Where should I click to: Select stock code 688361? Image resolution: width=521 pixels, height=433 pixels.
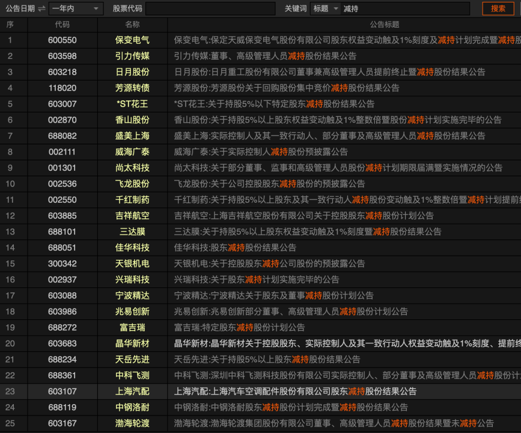[62, 375]
